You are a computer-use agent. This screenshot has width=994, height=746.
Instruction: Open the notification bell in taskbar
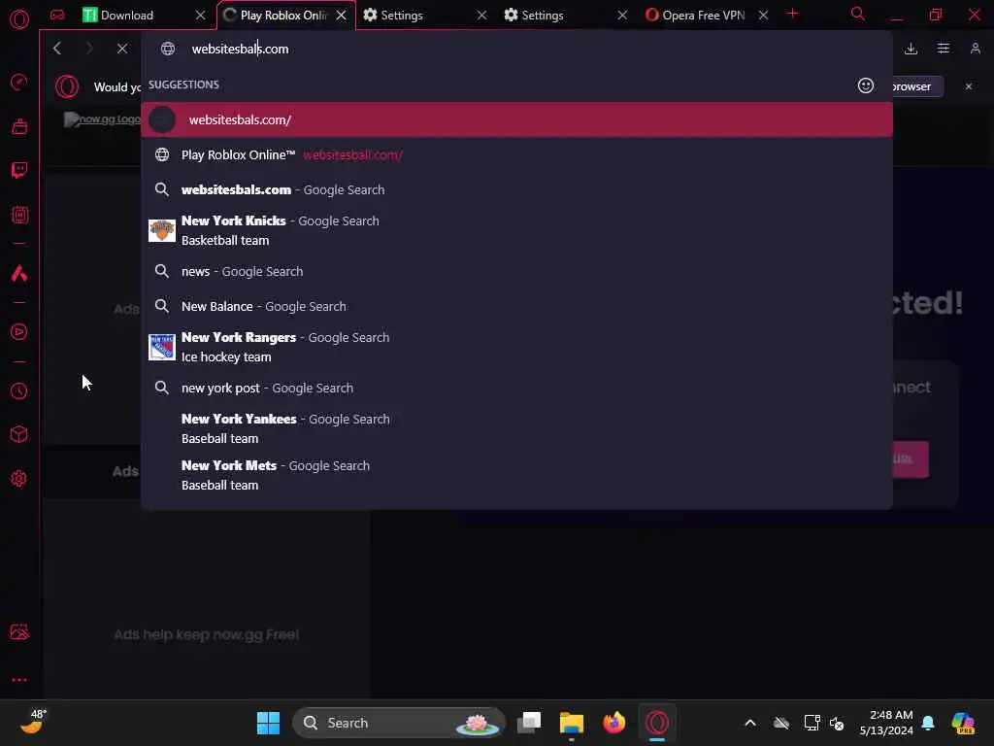pyautogui.click(x=929, y=723)
